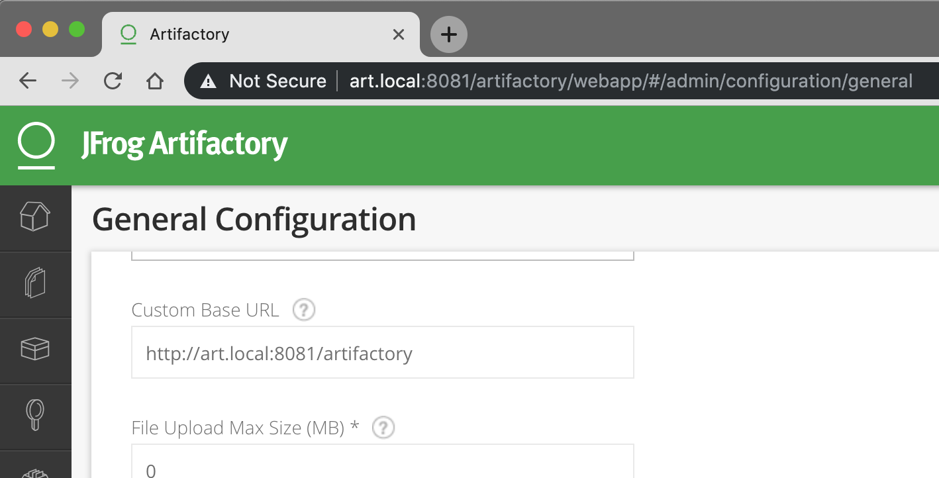
Task: Click the General Configuration heading
Action: point(254,219)
